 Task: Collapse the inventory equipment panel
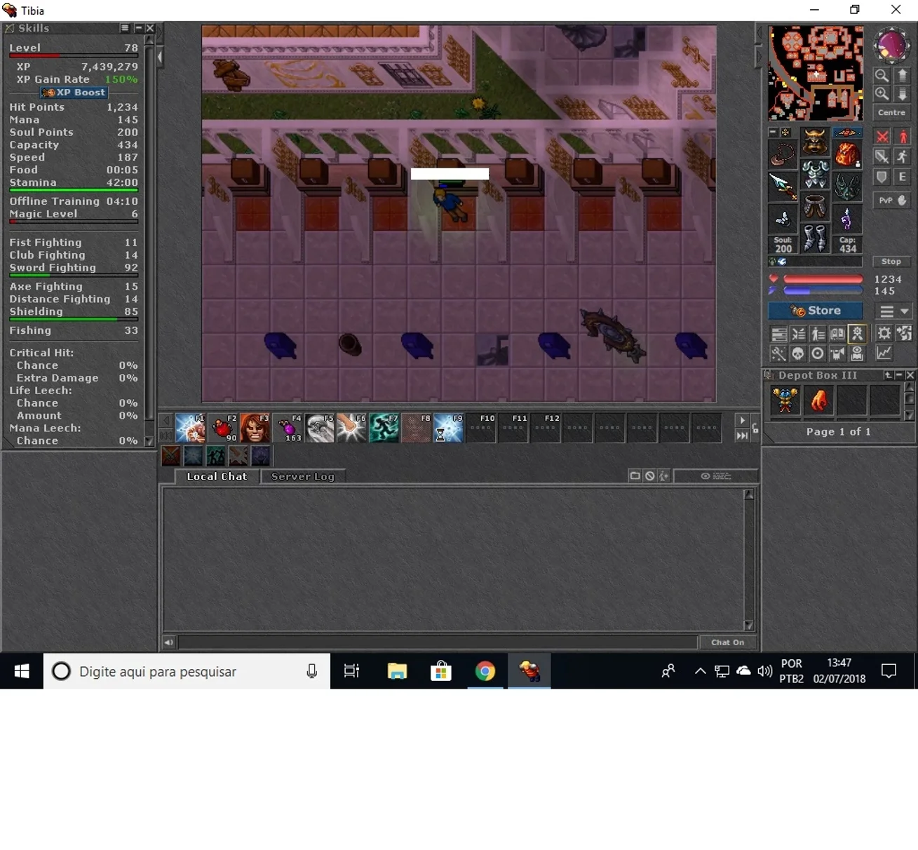click(x=773, y=132)
